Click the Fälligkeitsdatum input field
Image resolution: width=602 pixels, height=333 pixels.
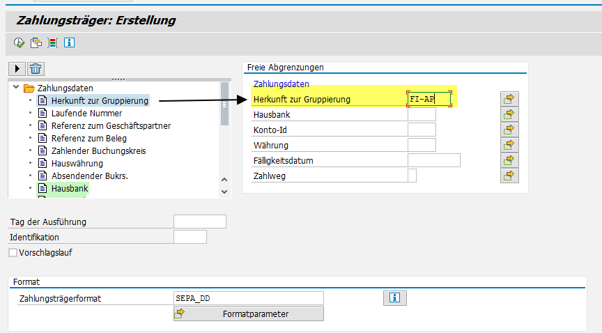click(x=433, y=160)
